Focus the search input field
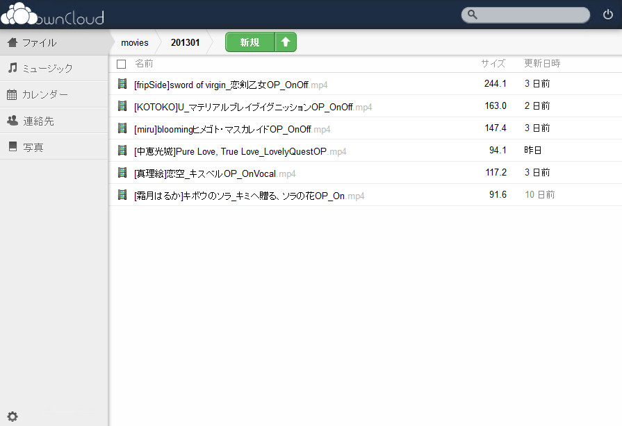 (525, 15)
